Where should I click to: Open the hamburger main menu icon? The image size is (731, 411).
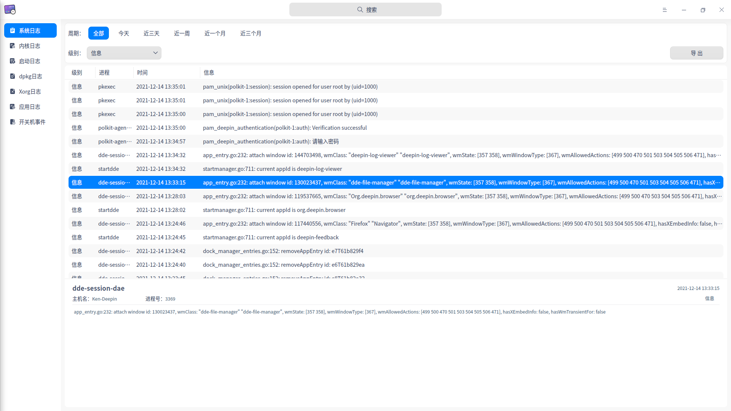[x=665, y=10]
